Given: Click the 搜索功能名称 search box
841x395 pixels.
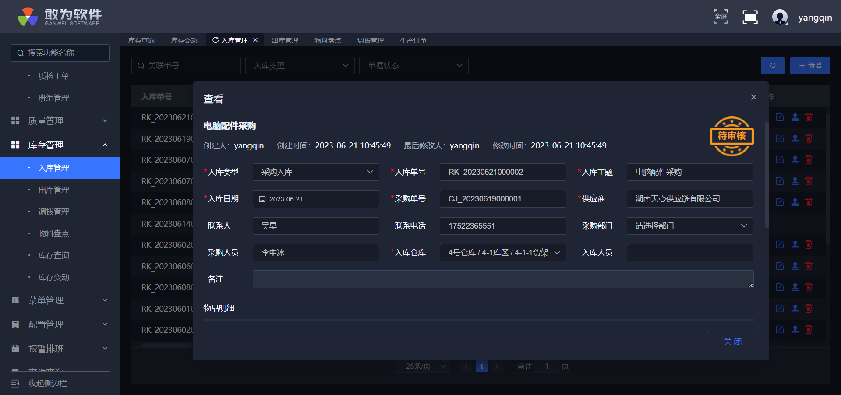Looking at the screenshot, I should pos(60,53).
